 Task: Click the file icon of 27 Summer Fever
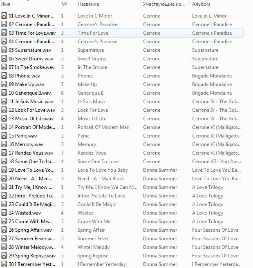(4, 239)
